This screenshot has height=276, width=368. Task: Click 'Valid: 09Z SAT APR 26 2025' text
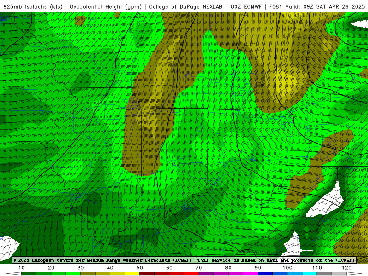(325, 6)
